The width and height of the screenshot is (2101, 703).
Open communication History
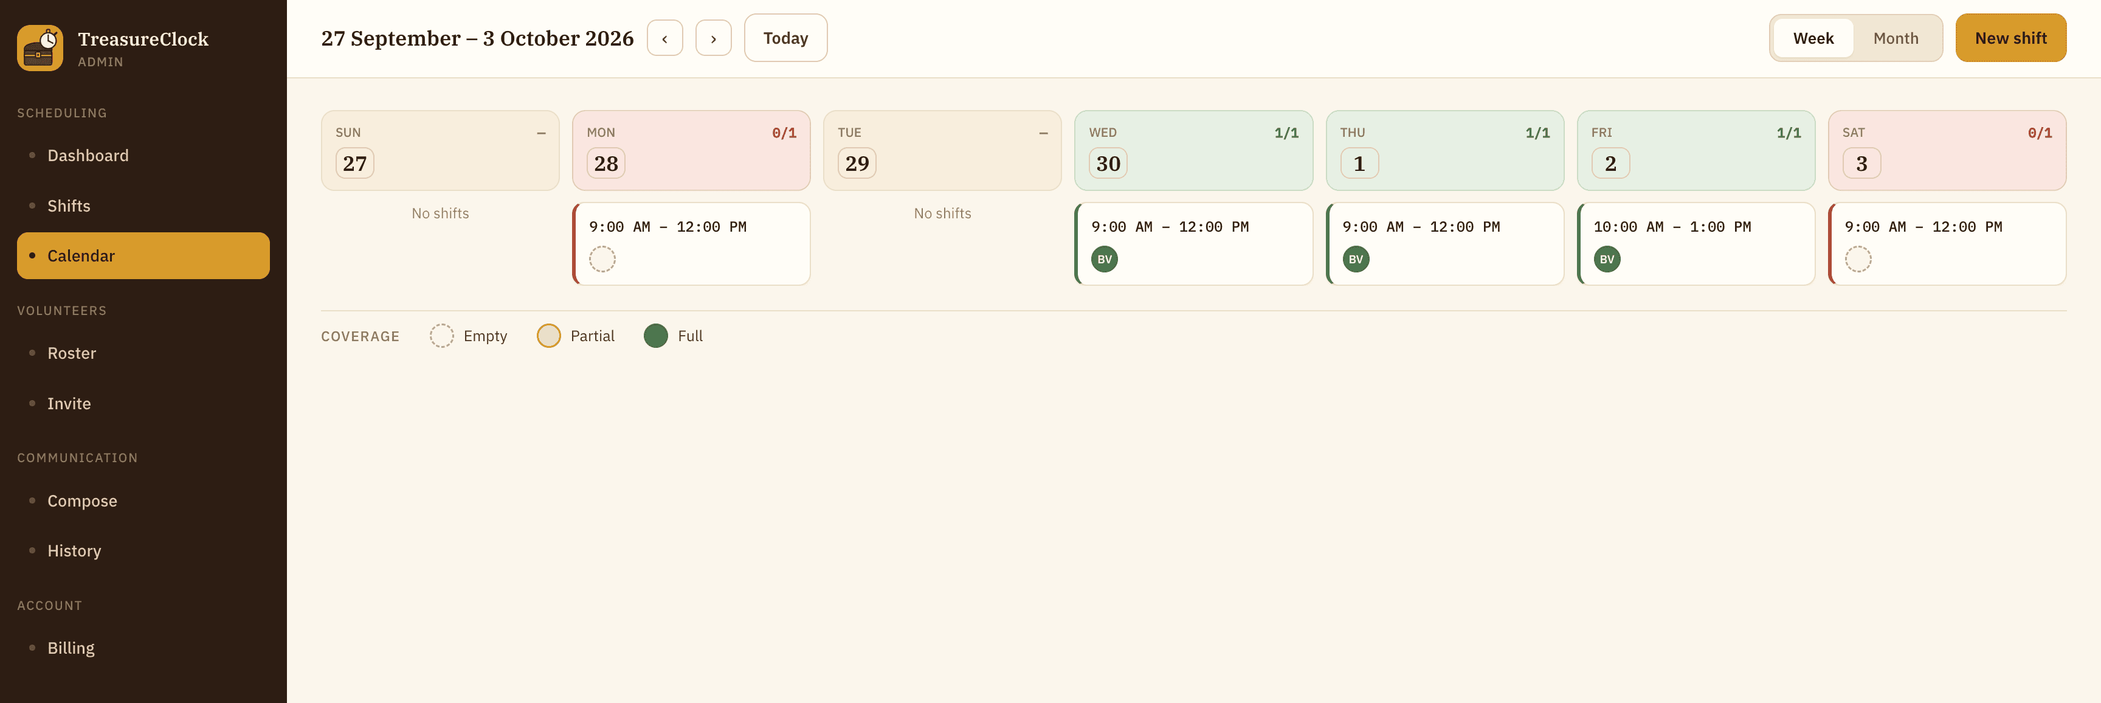143,552
